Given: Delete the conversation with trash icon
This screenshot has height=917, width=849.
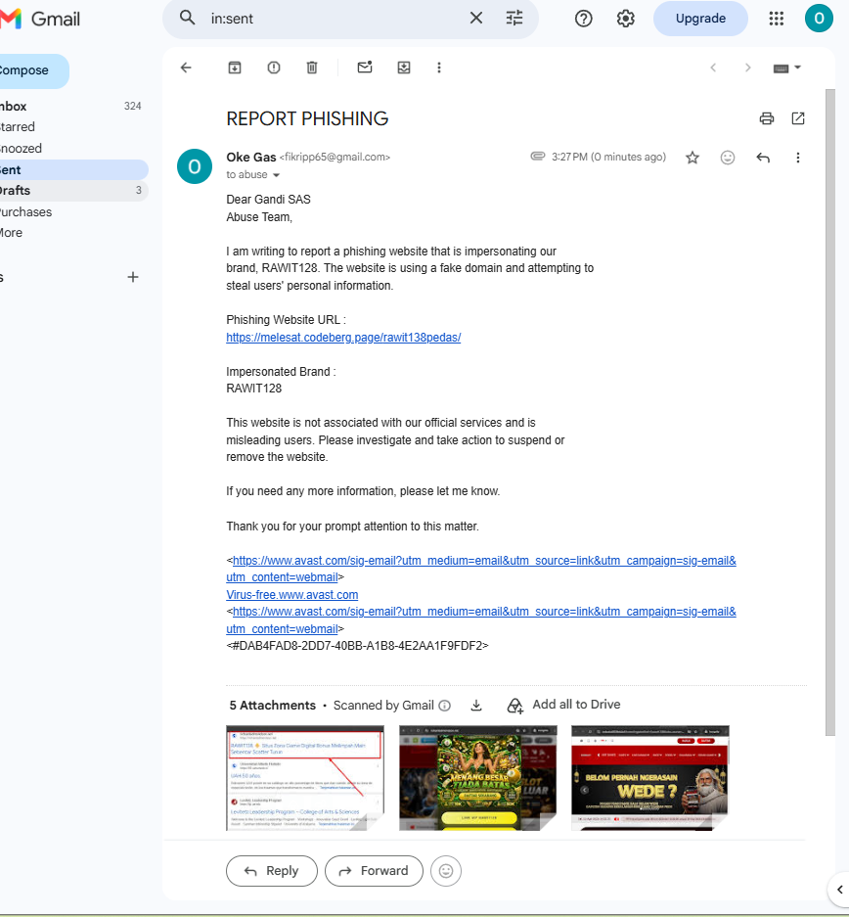Looking at the screenshot, I should pos(312,68).
